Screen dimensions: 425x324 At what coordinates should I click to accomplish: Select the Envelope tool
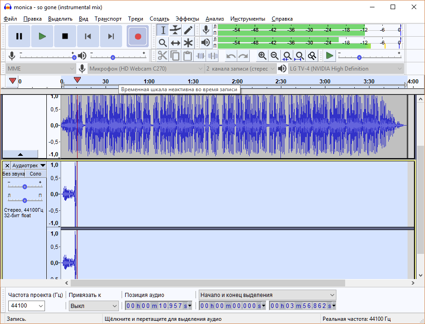(x=175, y=30)
